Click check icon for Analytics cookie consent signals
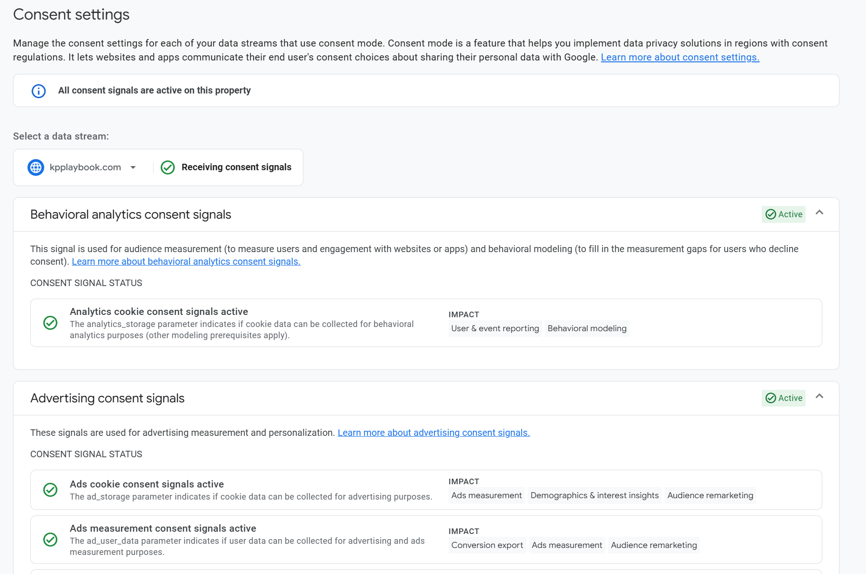The height and width of the screenshot is (574, 866). click(50, 323)
